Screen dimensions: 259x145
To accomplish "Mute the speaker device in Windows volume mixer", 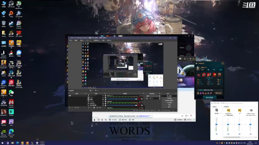I will click(217, 134).
